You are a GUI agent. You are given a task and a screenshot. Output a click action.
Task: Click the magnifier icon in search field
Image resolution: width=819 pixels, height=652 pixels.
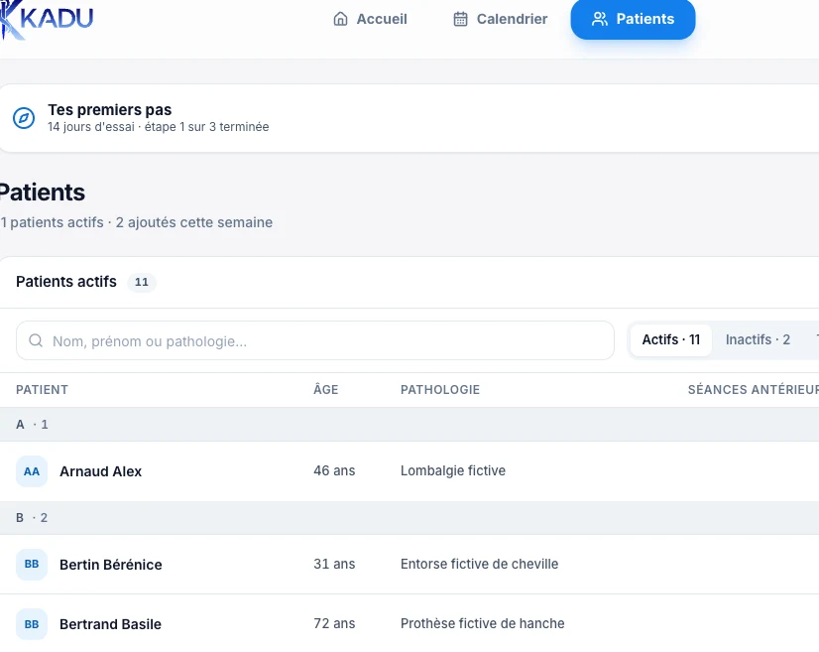point(36,340)
